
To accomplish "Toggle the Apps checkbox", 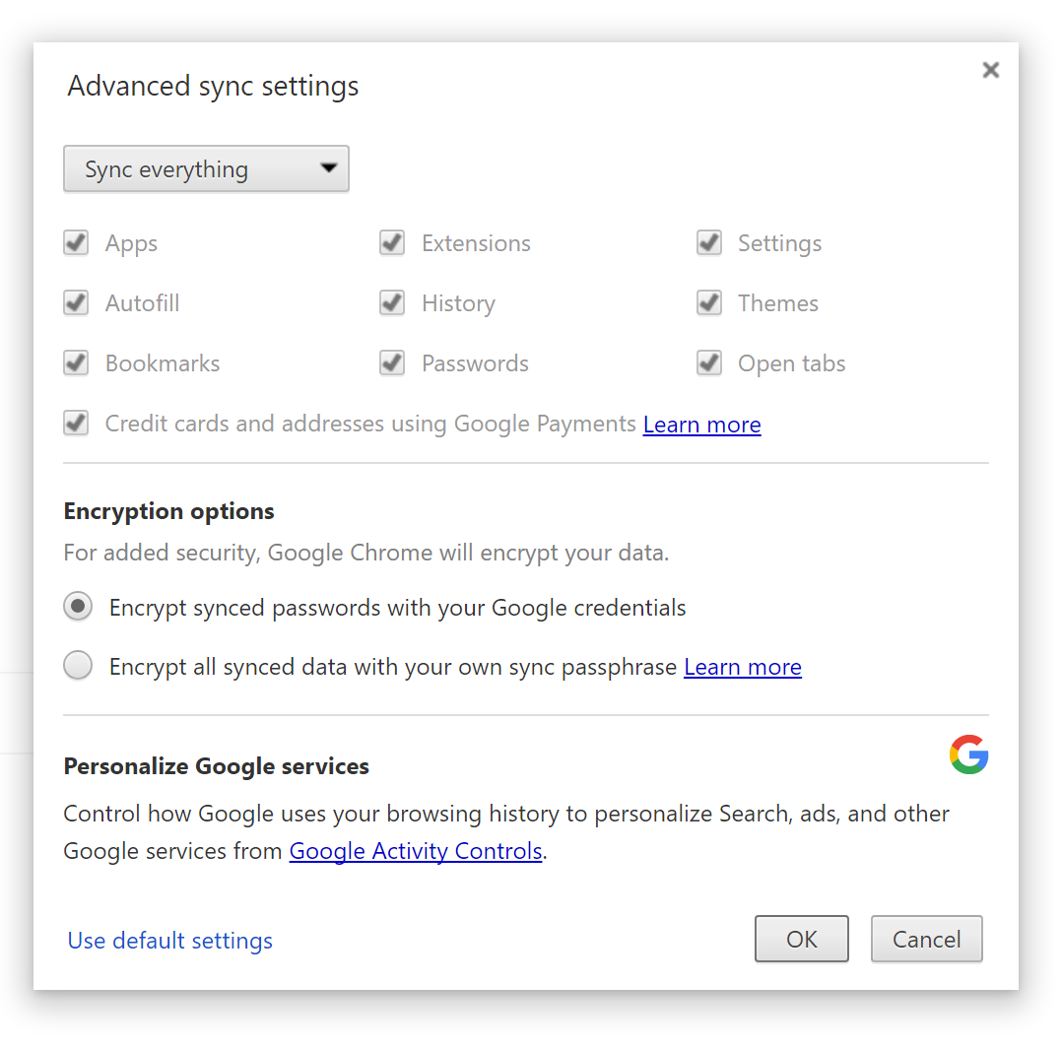I will [x=77, y=243].
